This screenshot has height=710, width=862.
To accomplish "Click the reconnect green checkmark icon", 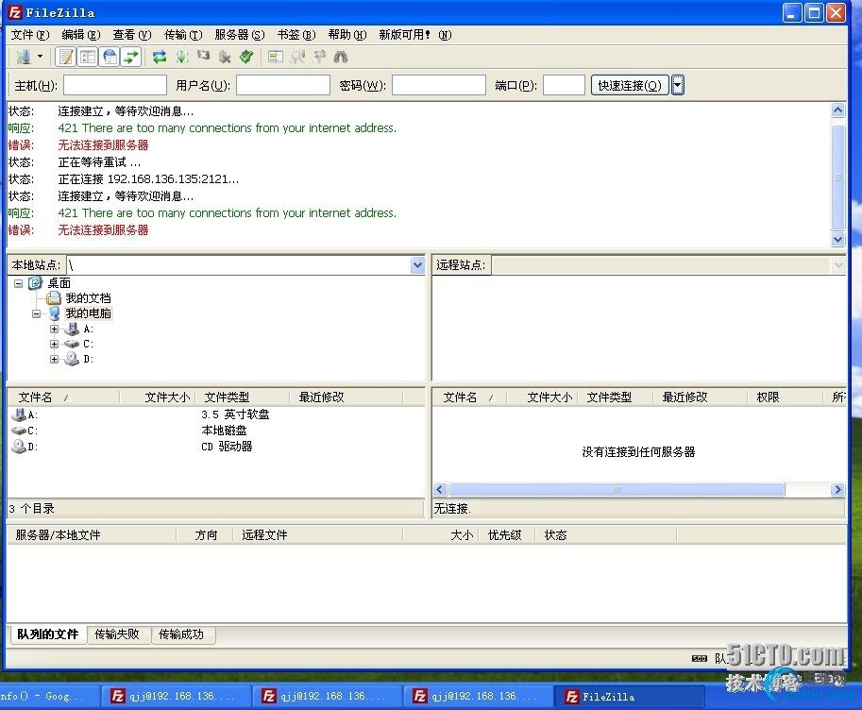I will pos(246,57).
